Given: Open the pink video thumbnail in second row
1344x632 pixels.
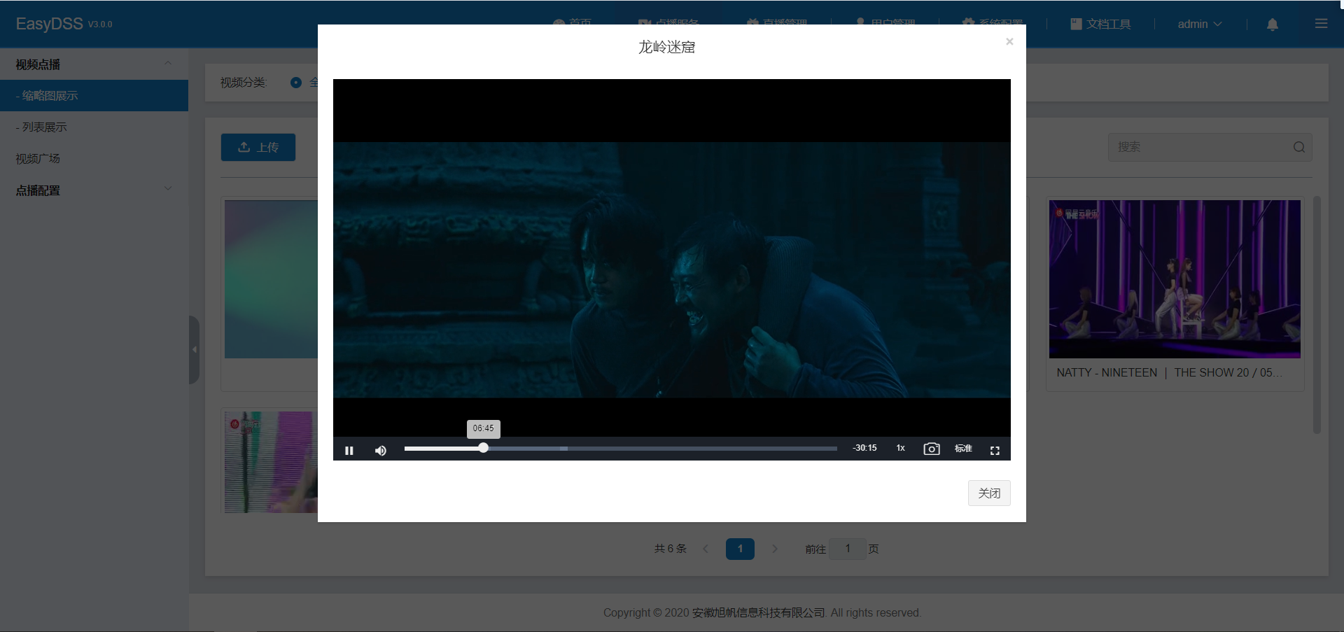Looking at the screenshot, I should click(271, 462).
